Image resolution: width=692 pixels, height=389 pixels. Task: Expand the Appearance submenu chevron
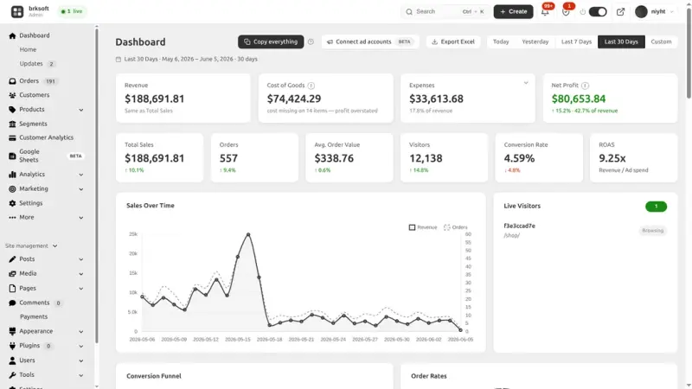[81, 332]
